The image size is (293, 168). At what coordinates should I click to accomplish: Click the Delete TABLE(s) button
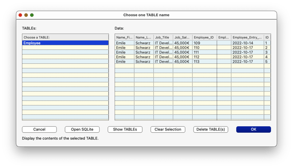point(211,129)
